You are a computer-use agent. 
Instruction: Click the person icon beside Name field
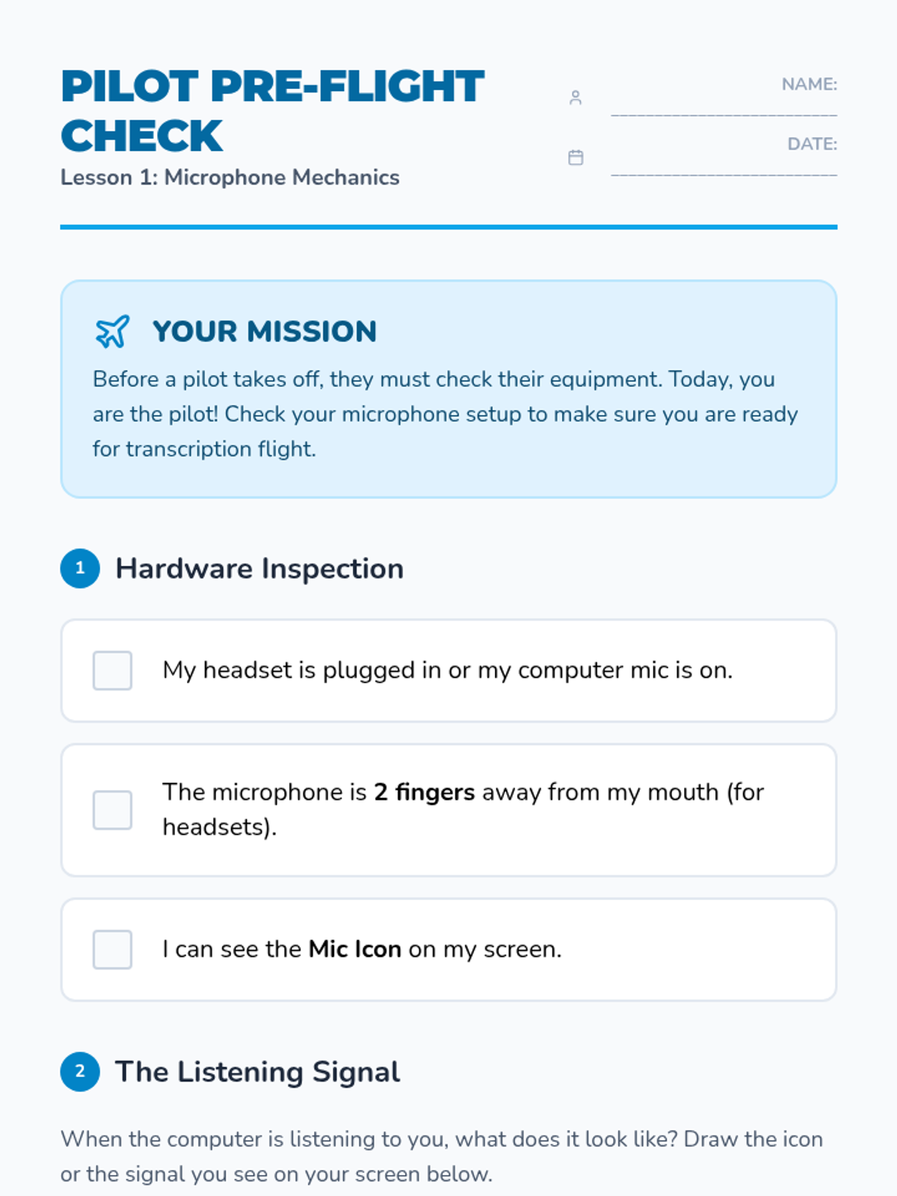[575, 98]
